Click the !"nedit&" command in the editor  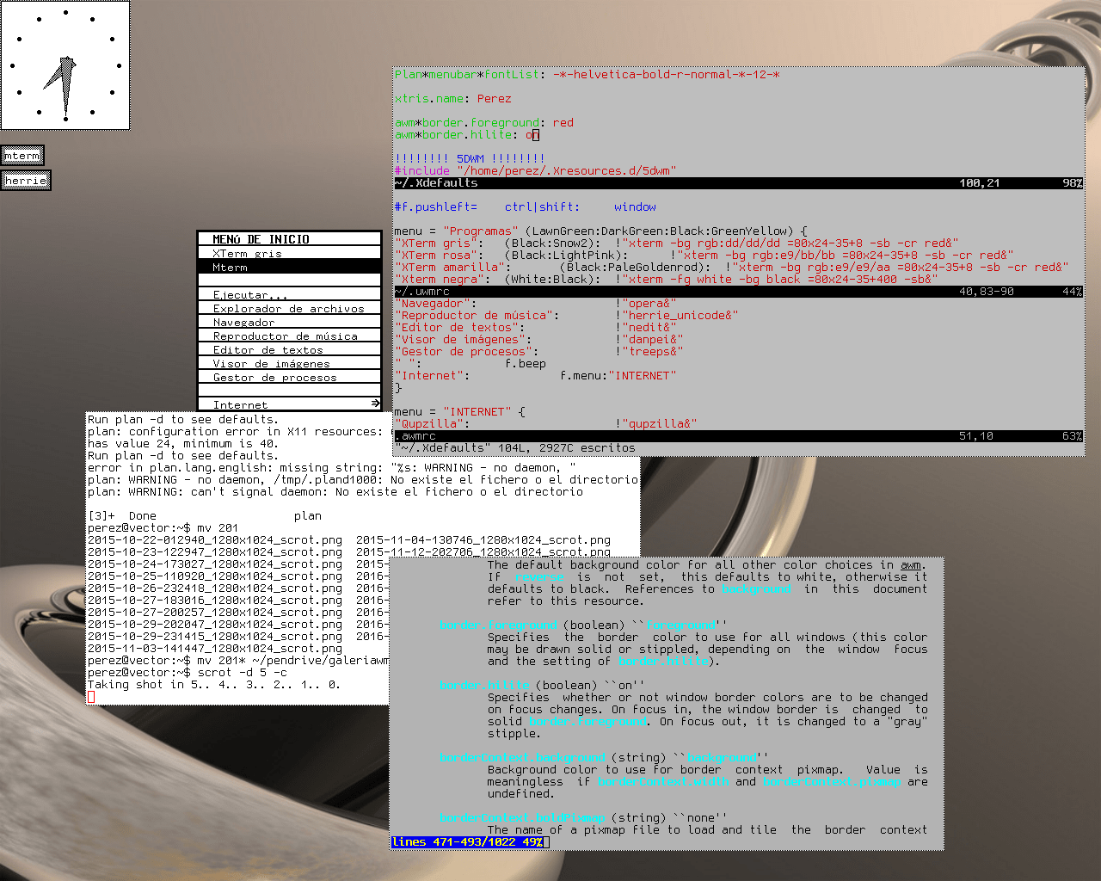tap(646, 328)
